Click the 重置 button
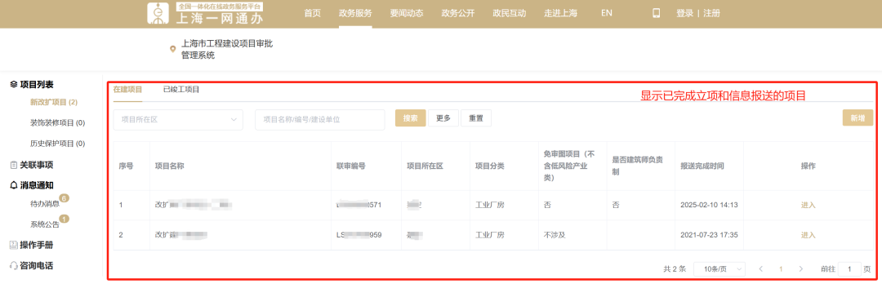Image resolution: width=882 pixels, height=306 pixels. click(476, 118)
